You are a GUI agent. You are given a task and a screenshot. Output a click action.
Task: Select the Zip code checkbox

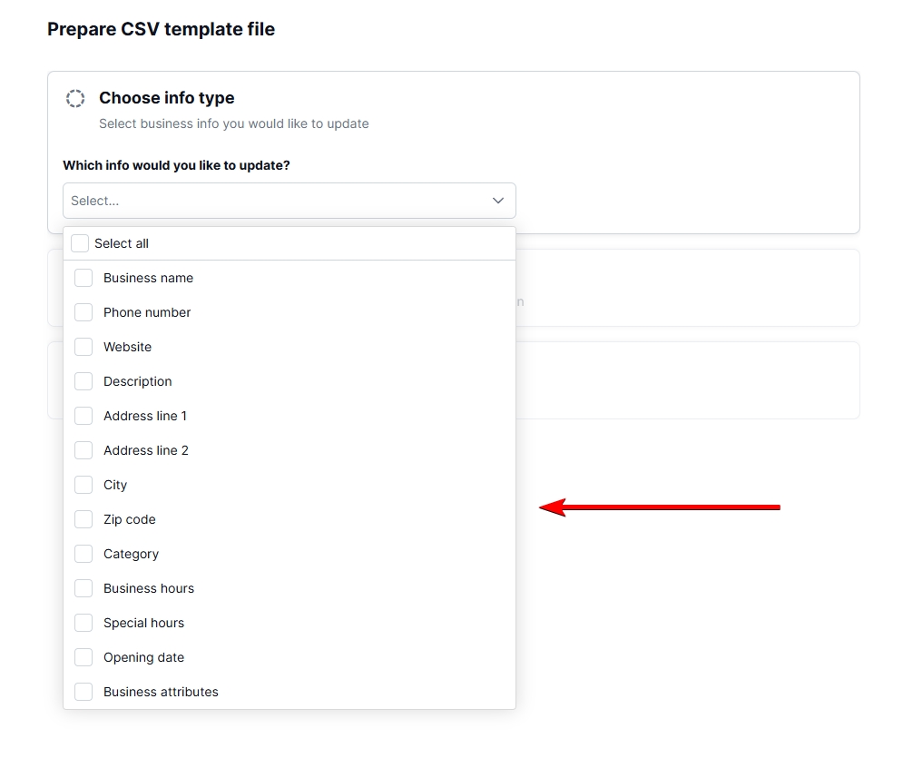pyautogui.click(x=83, y=519)
